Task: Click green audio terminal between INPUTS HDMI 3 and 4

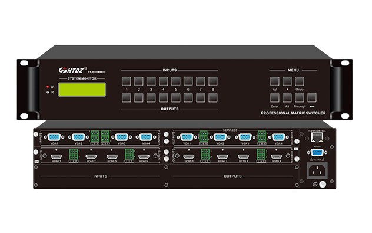Action: (x=129, y=155)
